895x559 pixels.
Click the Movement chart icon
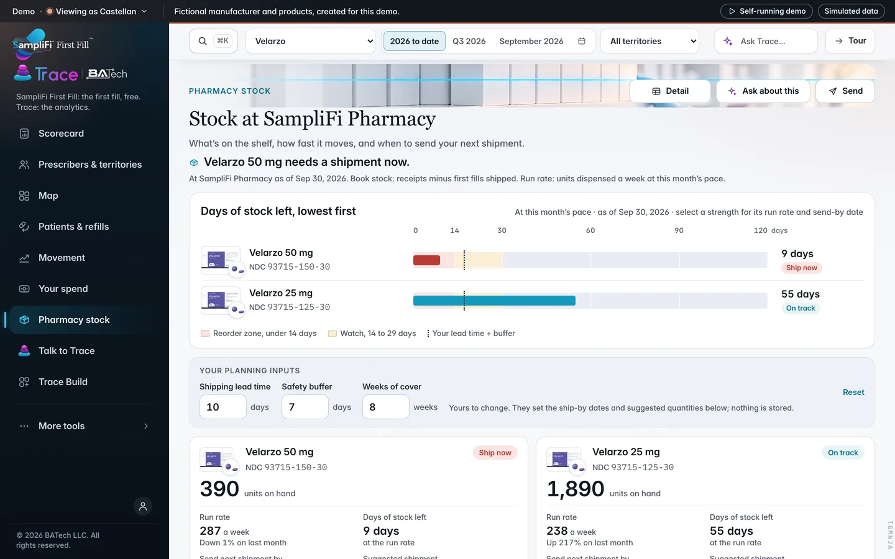pyautogui.click(x=24, y=258)
